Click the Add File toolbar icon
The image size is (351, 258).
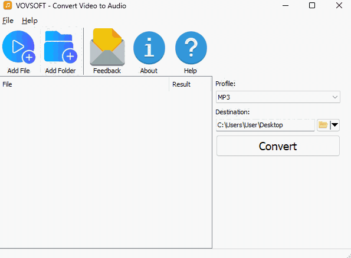[x=19, y=47]
